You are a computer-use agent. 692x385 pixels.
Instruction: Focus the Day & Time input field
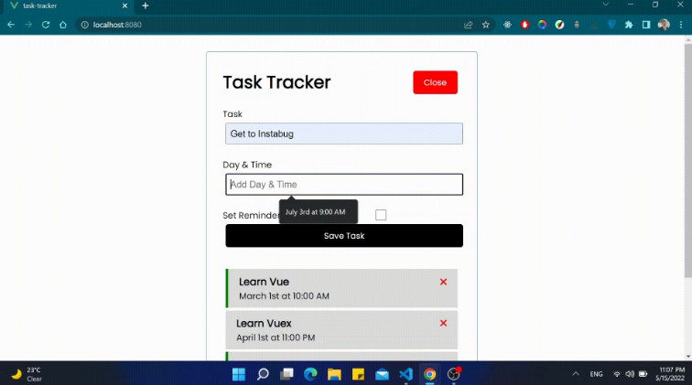tap(344, 185)
